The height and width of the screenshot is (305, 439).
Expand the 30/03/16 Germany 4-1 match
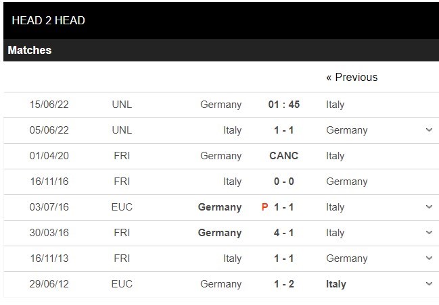pyautogui.click(x=428, y=233)
